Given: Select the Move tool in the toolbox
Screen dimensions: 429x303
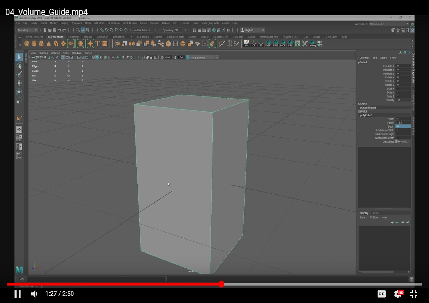Looking at the screenshot, I should tap(19, 83).
